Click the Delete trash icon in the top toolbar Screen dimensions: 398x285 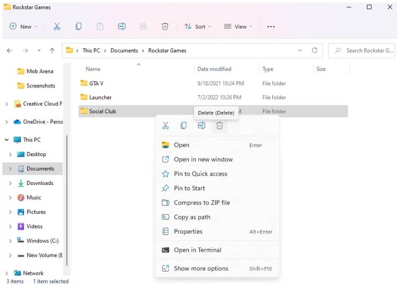point(165,26)
